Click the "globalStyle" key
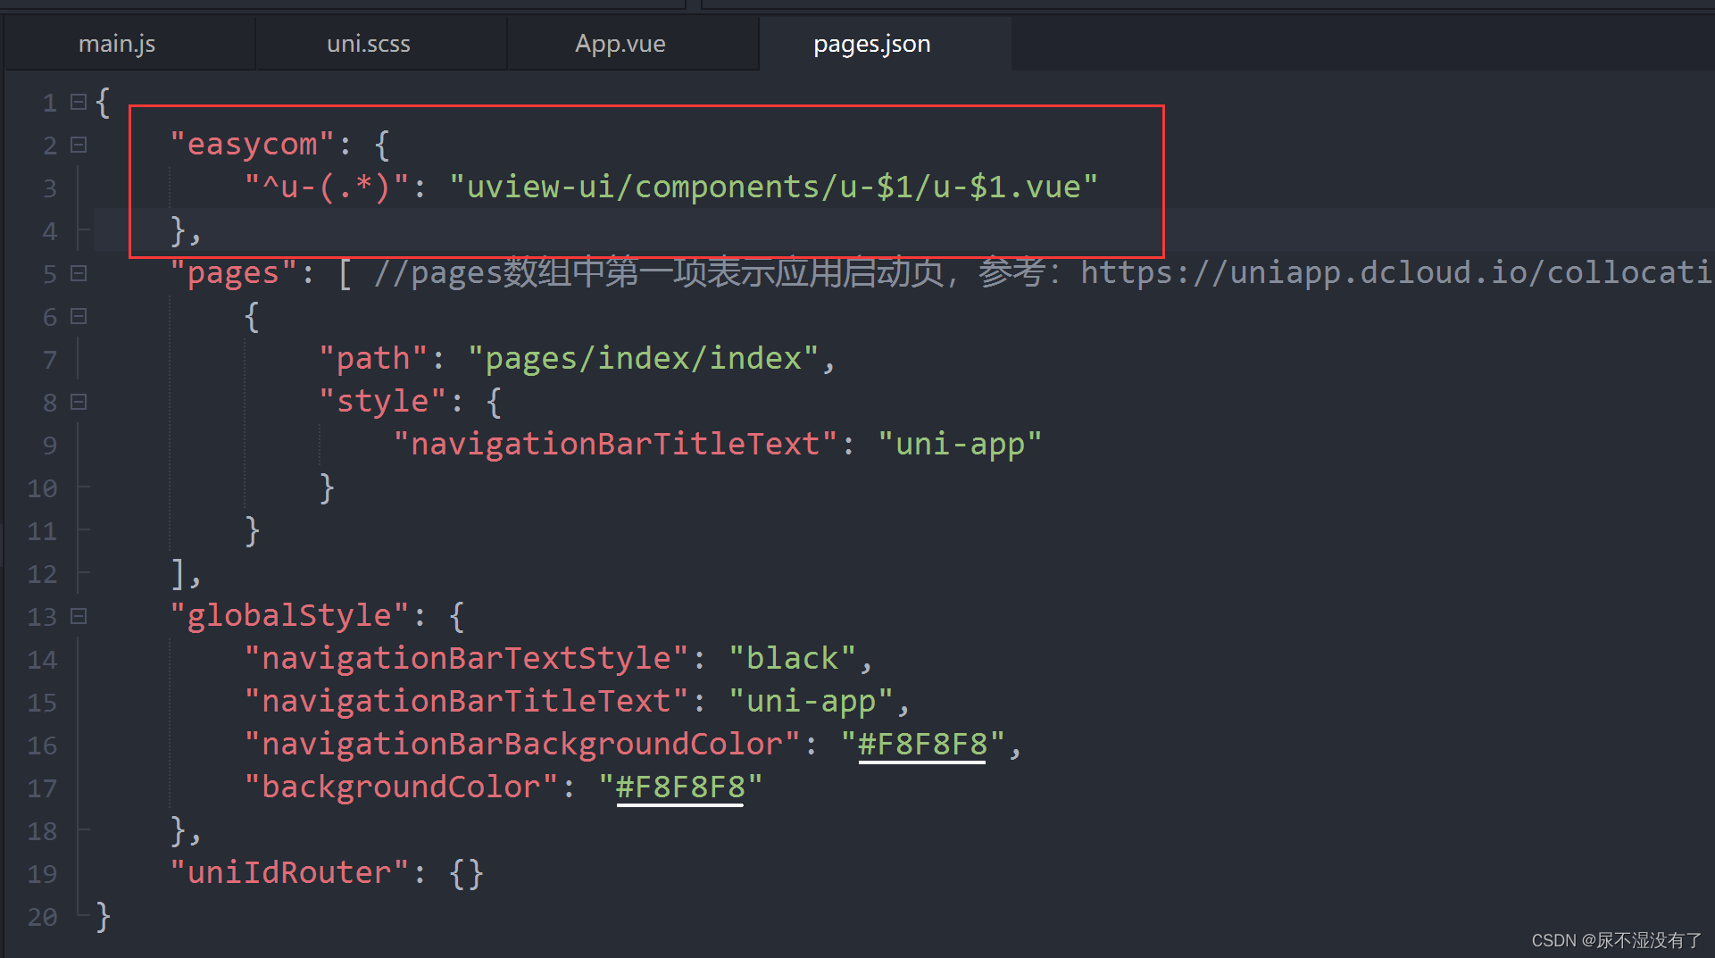 289,616
